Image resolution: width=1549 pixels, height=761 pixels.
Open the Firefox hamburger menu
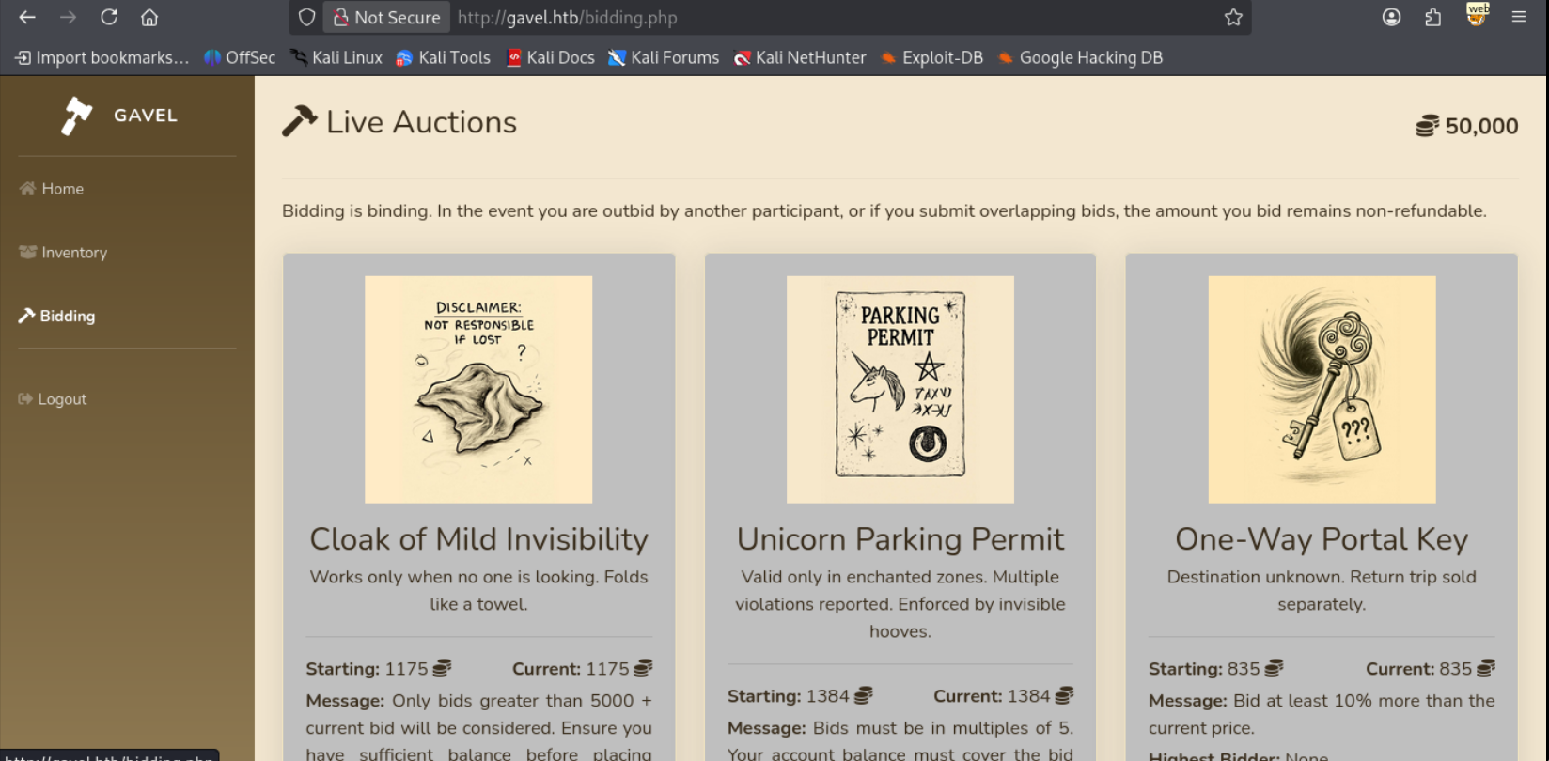tap(1520, 17)
